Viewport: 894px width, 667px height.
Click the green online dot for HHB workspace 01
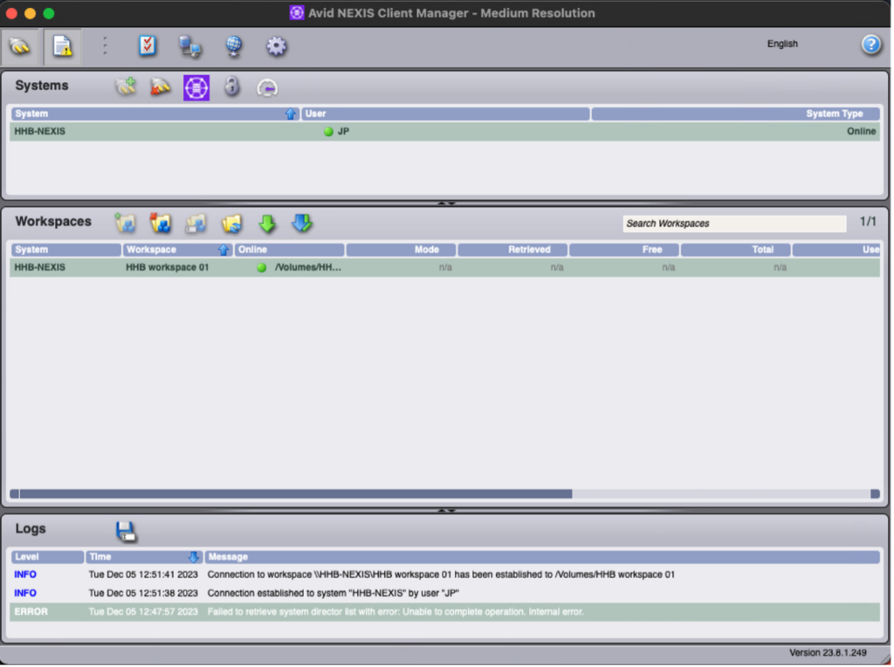click(x=262, y=267)
